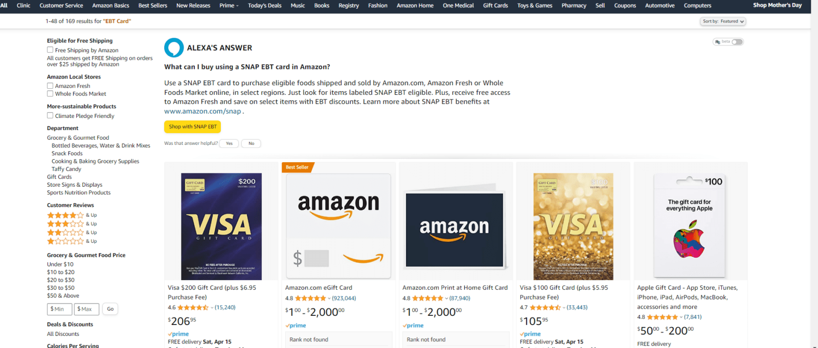The image size is (818, 348).
Task: Click the Alexa's Answer logo icon
Action: (174, 47)
